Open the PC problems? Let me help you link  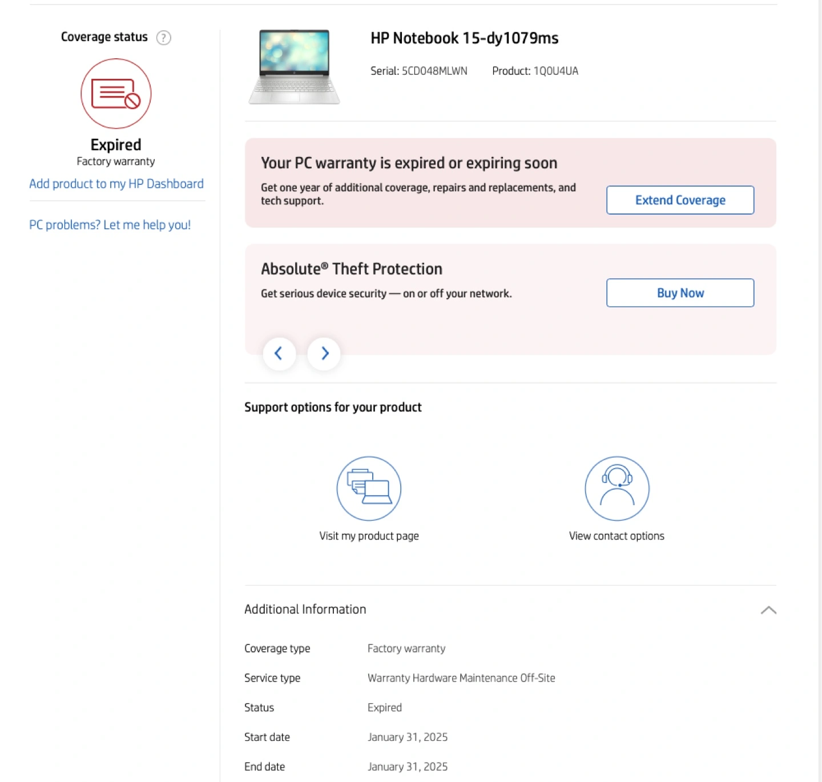pos(110,225)
